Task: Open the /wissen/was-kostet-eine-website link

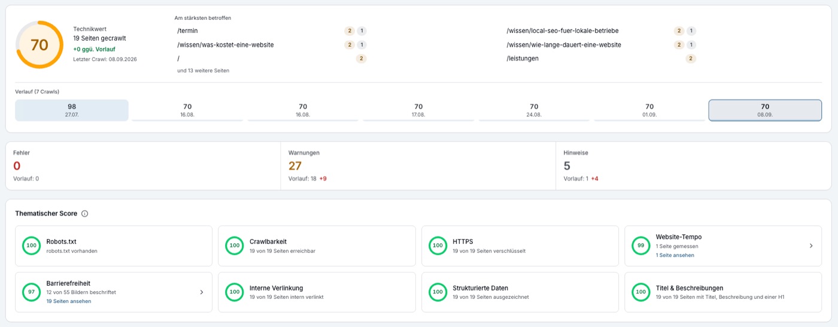Action: tap(226, 45)
